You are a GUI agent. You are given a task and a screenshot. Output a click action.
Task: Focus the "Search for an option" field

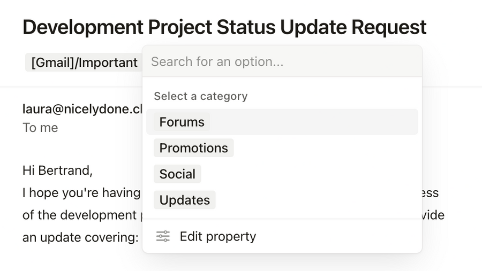282,61
